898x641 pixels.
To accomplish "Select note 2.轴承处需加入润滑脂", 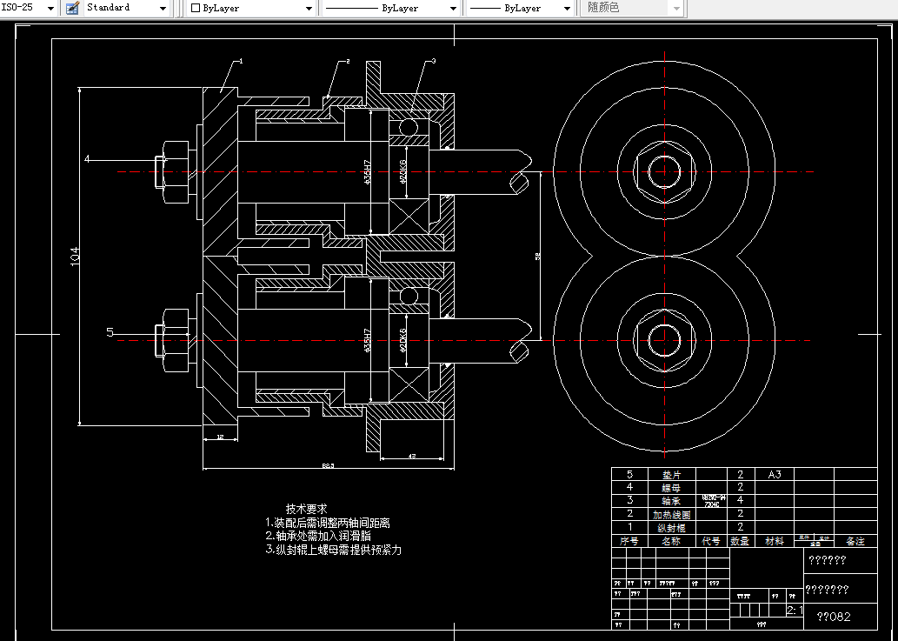I will click(318, 536).
